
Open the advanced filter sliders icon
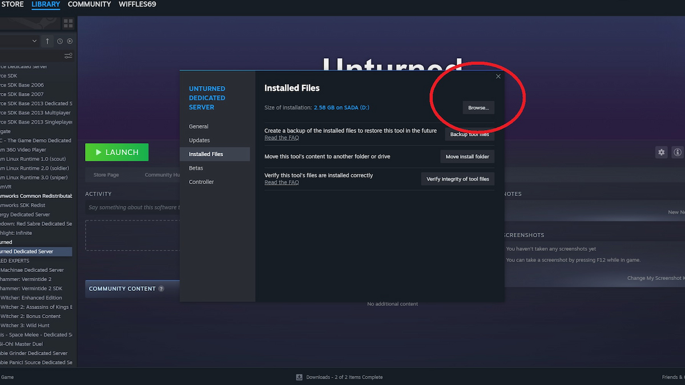coord(68,55)
